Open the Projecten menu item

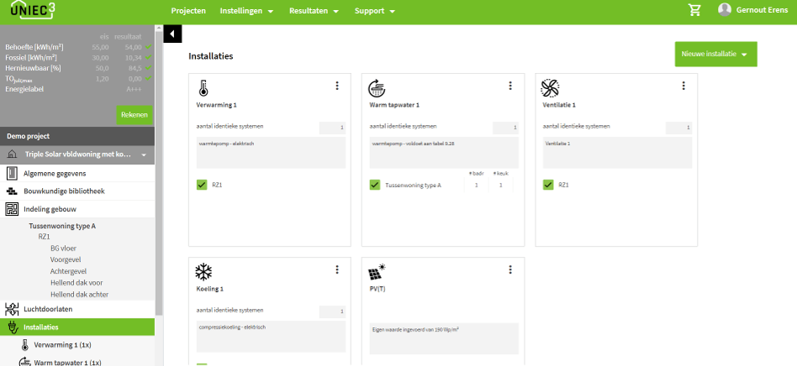tap(188, 11)
